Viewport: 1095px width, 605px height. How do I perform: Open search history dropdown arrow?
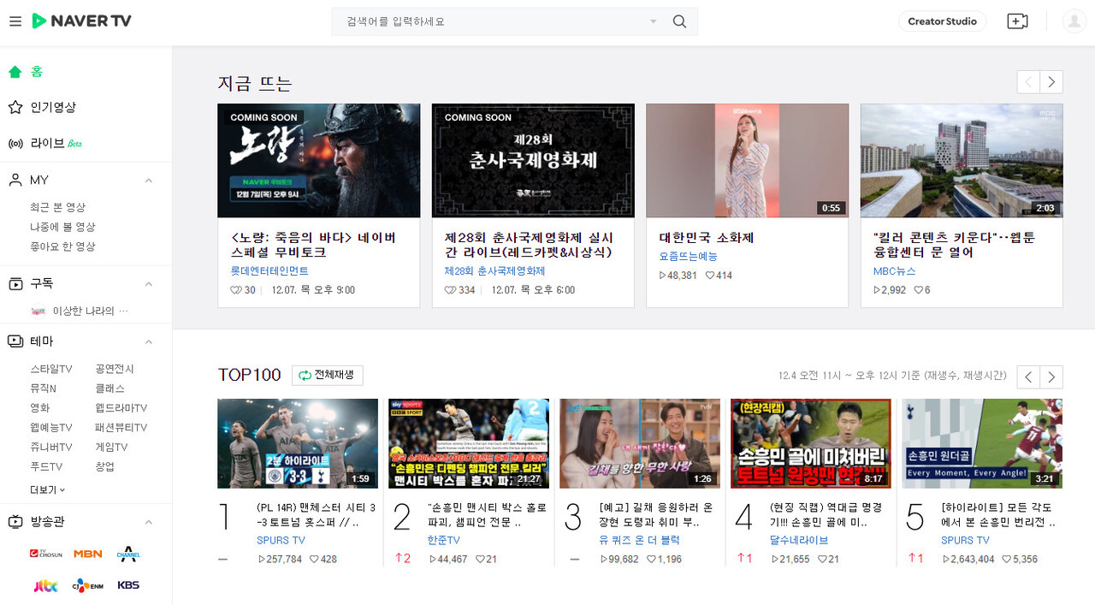pos(654,21)
